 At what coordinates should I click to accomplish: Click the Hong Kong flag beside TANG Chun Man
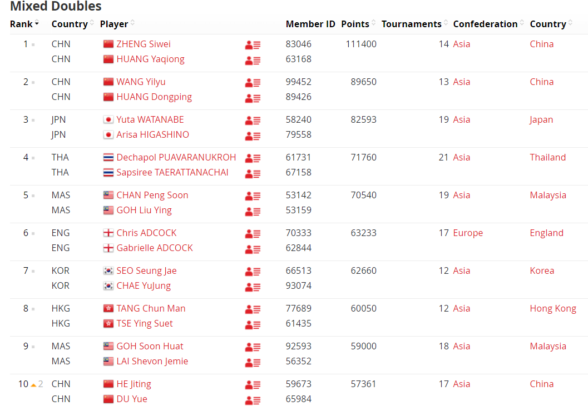[x=108, y=308]
